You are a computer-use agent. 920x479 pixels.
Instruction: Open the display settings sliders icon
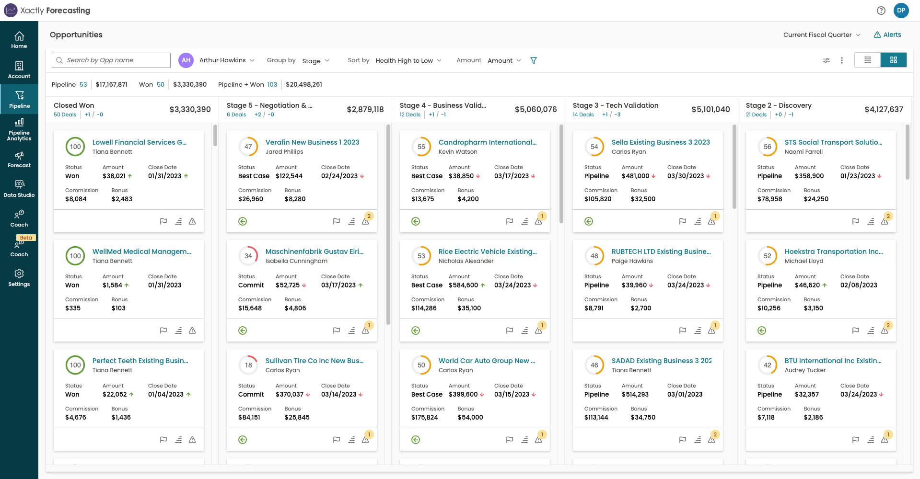point(826,60)
